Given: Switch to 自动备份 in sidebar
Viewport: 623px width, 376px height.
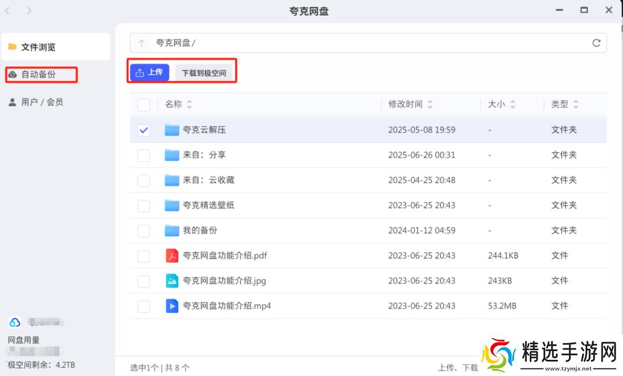Looking at the screenshot, I should (x=38, y=74).
